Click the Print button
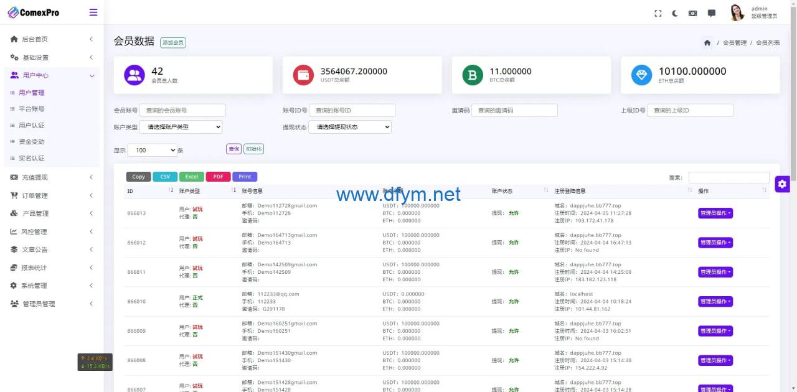 (x=245, y=177)
